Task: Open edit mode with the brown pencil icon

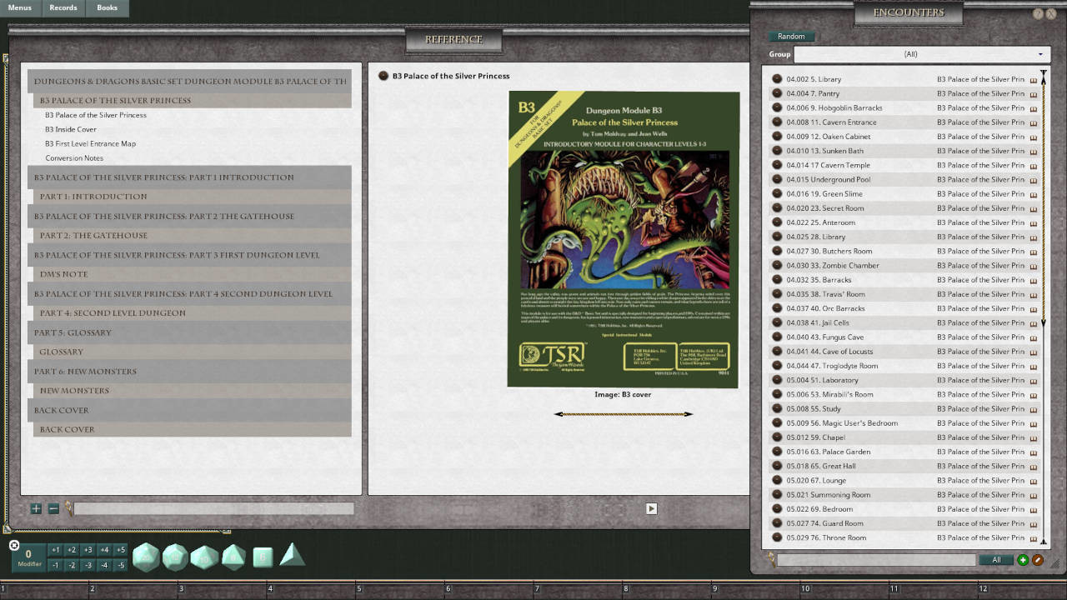Action: coord(1036,560)
